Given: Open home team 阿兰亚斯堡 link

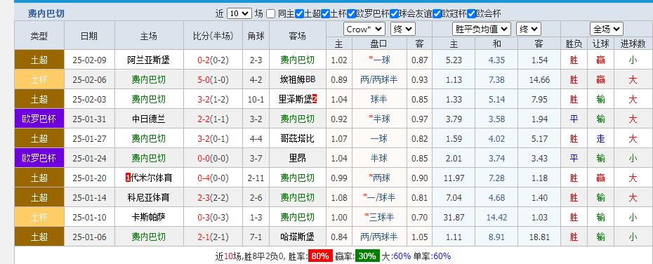Looking at the screenshot, I should tap(149, 60).
